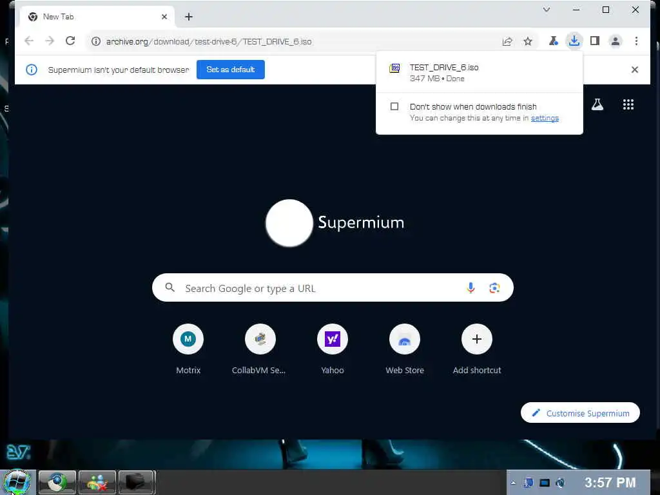Go forward with the forward arrow
Image resolution: width=660 pixels, height=495 pixels.
click(50, 41)
